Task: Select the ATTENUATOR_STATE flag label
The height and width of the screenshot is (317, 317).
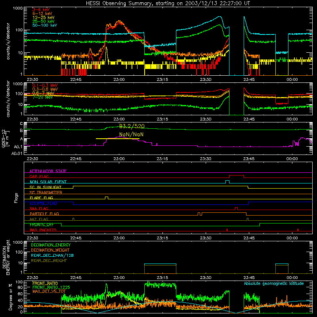Action: click(48, 171)
